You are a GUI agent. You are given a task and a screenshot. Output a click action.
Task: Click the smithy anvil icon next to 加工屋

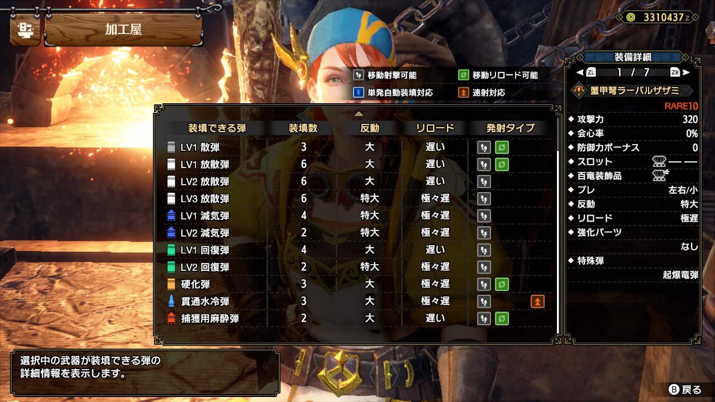pos(25,30)
